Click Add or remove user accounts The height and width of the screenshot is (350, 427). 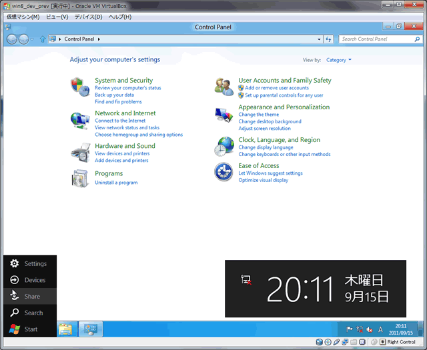pyautogui.click(x=277, y=88)
